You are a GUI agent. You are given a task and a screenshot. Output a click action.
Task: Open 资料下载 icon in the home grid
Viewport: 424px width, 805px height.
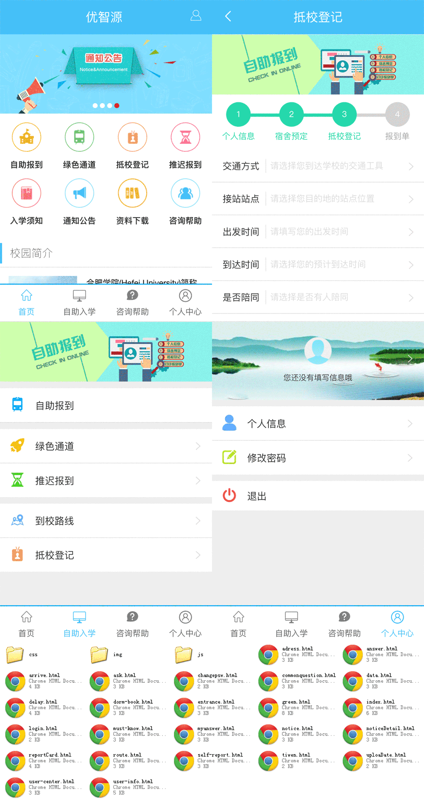(132, 194)
